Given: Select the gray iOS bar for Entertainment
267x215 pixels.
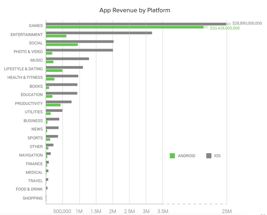Looking at the screenshot, I should tap(99, 33).
